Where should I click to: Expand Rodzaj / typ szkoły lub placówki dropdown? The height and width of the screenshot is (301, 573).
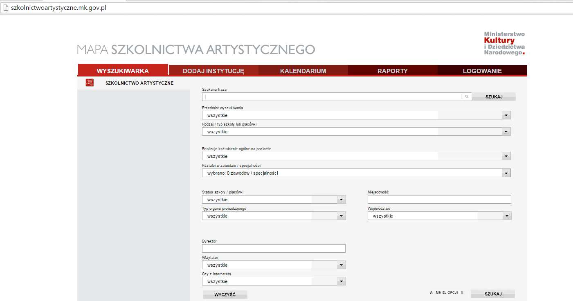click(x=356, y=132)
